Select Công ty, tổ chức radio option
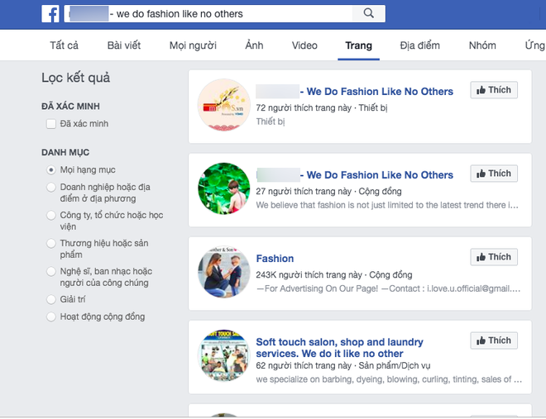This screenshot has height=419, width=546. click(51, 215)
